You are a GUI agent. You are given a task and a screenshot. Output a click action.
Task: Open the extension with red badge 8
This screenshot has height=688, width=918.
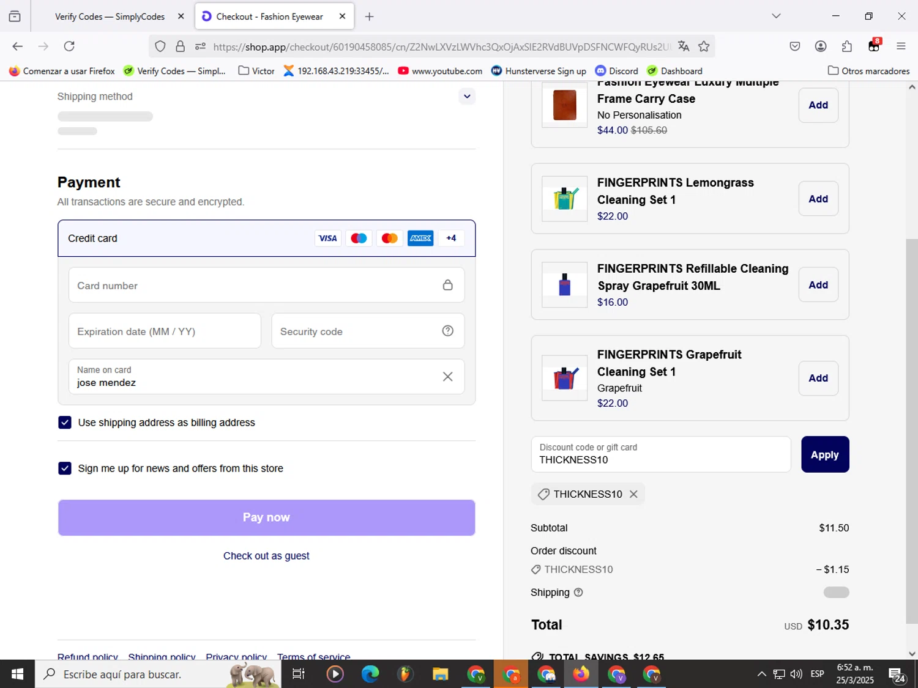pos(874,46)
